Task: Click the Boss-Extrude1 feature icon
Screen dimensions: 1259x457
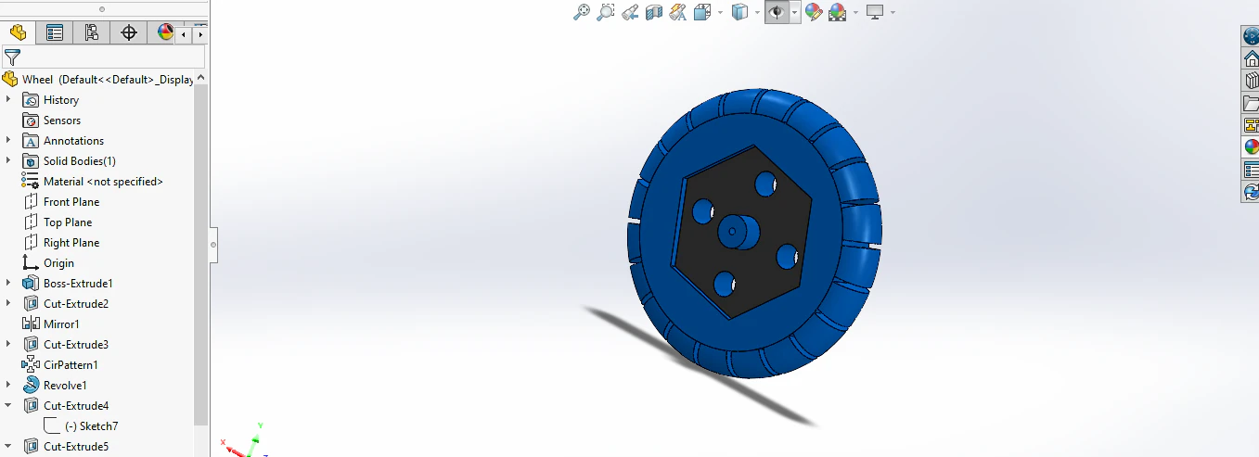Action: (x=30, y=284)
